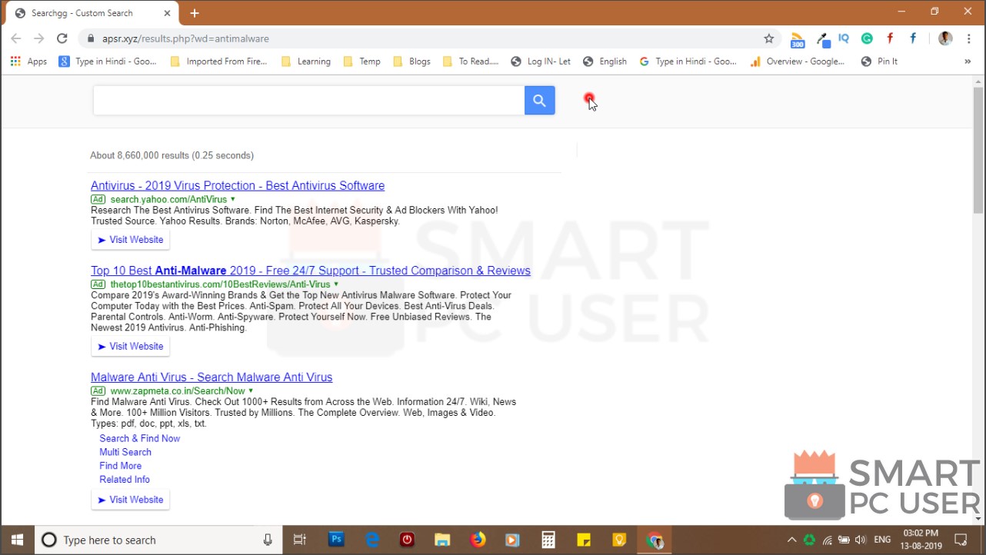Open the Chrome three-dot menu
986x555 pixels.
pyautogui.click(x=968, y=38)
